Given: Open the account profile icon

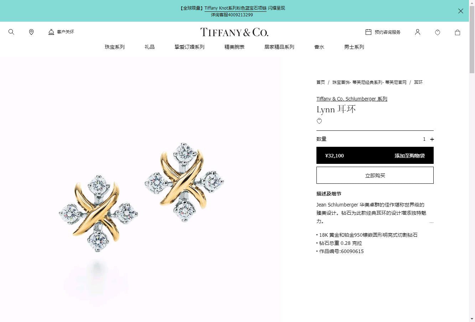Looking at the screenshot, I should (418, 32).
